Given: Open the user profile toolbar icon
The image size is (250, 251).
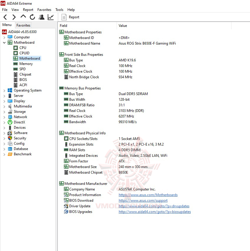Looking at the screenshot, I should click(42, 17).
